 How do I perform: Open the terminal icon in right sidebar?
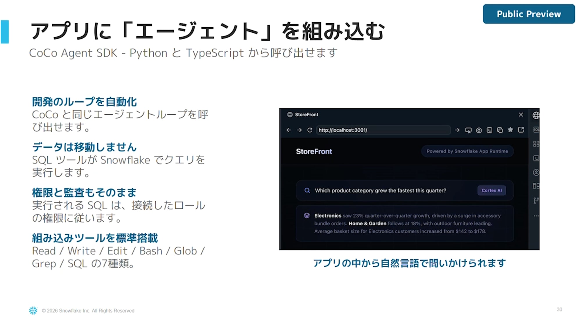[536, 158]
